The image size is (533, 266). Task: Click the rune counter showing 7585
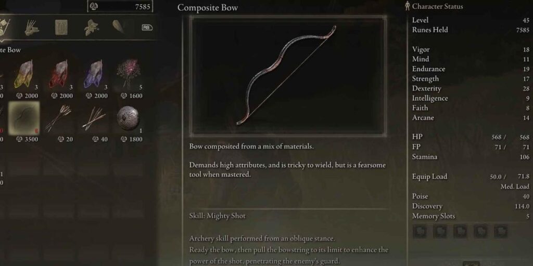(120, 6)
